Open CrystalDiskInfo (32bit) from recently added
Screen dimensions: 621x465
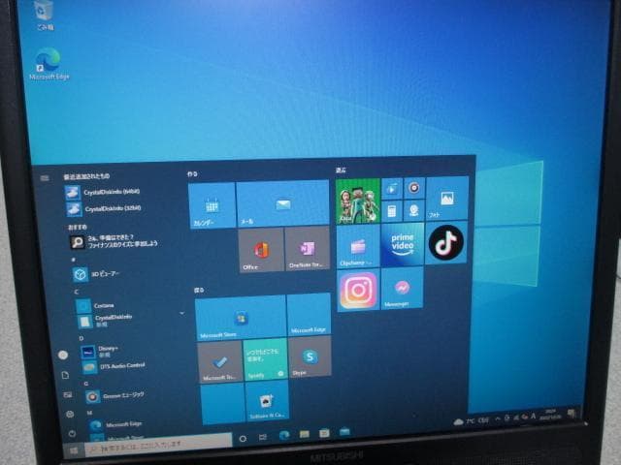click(104, 209)
